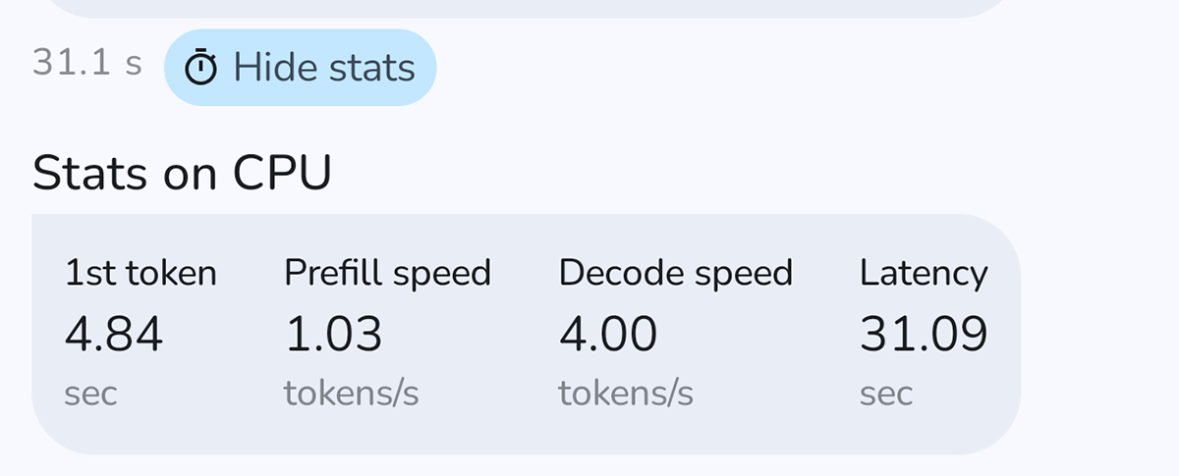This screenshot has height=476, width=1179.
Task: Select the Stats on CPU heading
Action: [182, 174]
